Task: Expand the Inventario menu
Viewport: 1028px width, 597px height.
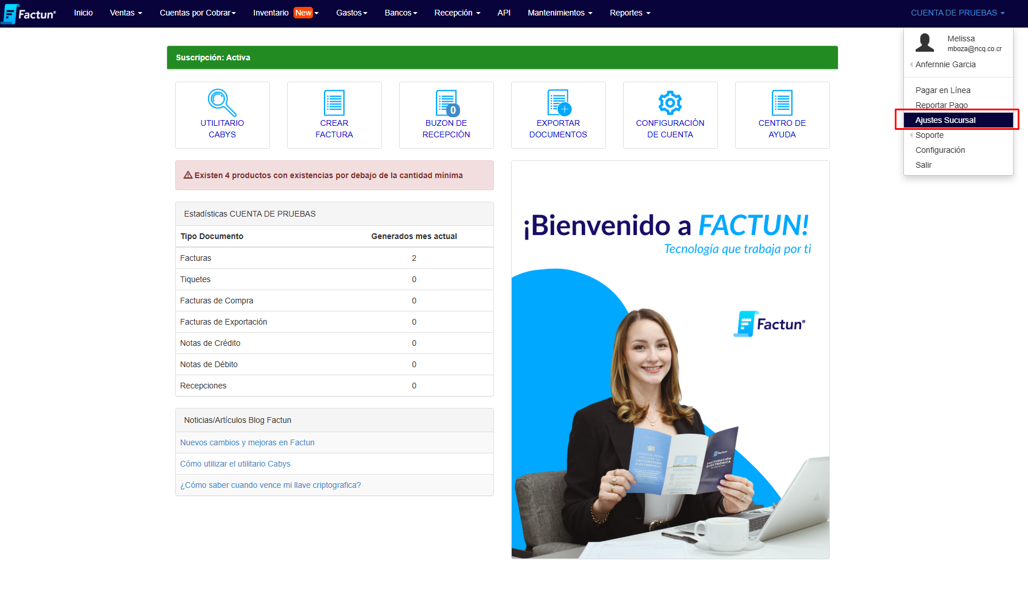Action: click(x=285, y=13)
